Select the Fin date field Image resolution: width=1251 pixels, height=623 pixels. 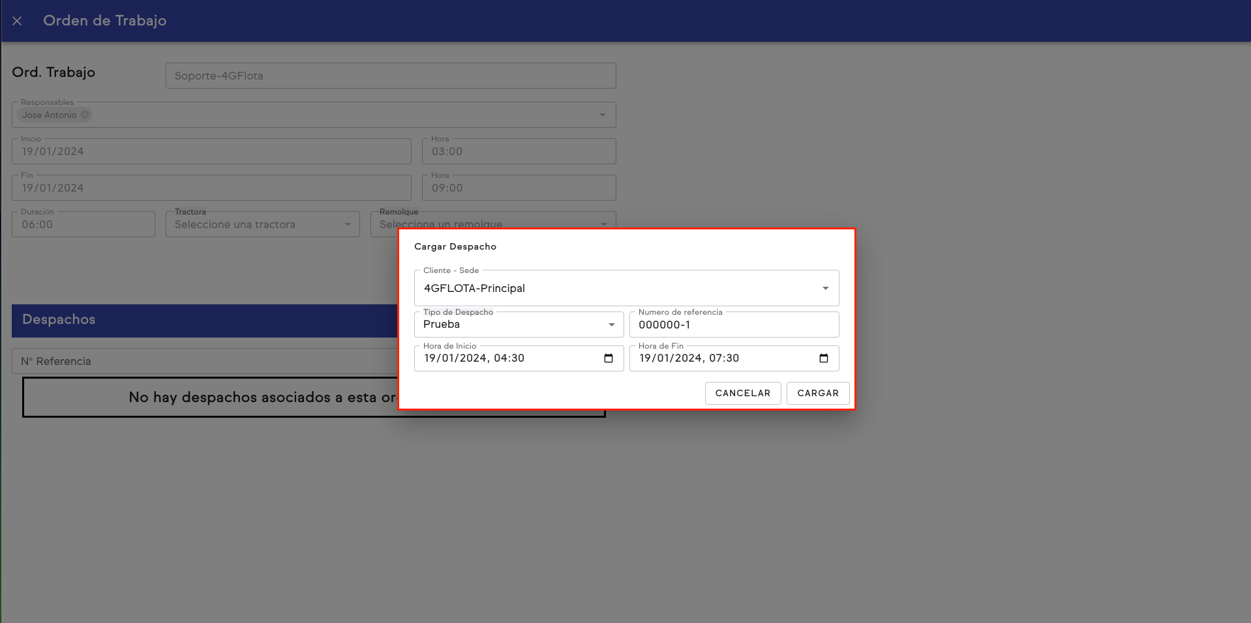(211, 188)
